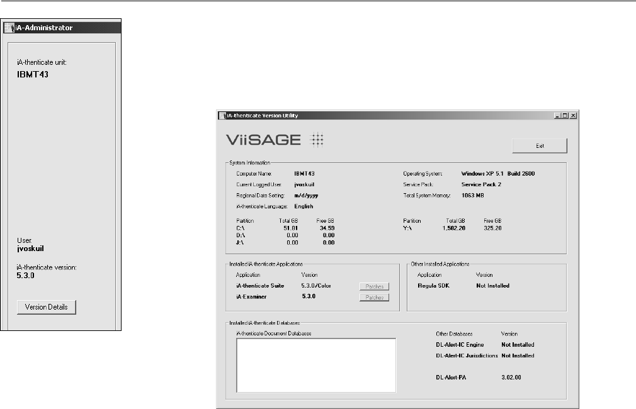Viewport: 636px width, 409px height.
Task: Select the Service Pack 2 value
Action: (481, 184)
